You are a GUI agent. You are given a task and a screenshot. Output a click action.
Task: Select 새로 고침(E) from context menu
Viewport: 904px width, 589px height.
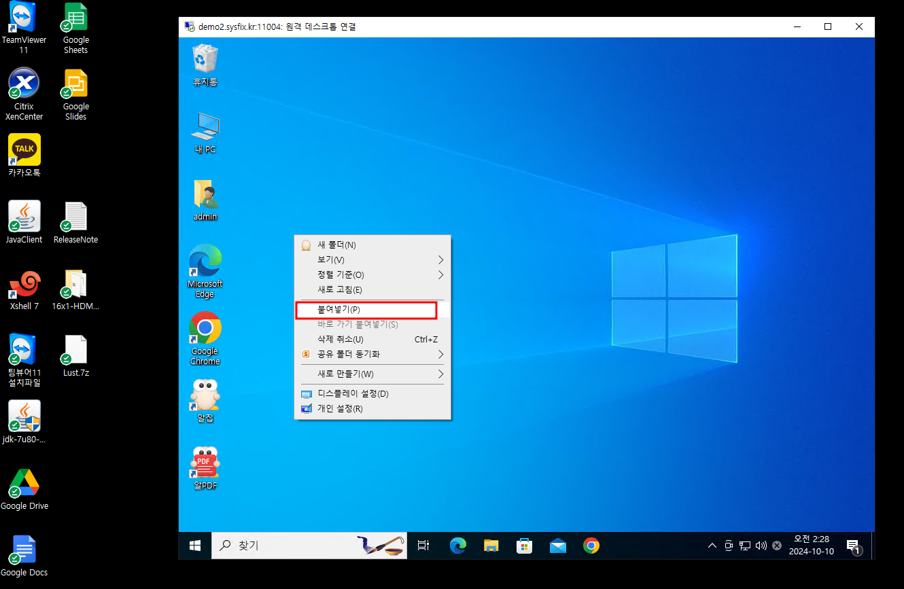pyautogui.click(x=340, y=290)
